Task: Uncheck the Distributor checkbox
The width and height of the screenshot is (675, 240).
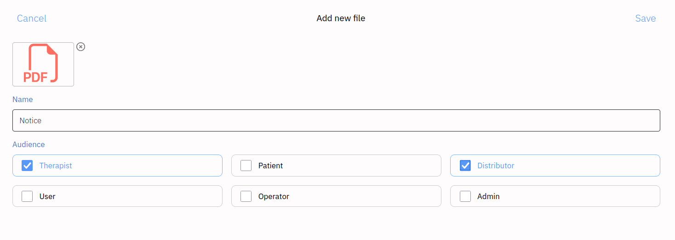Action: pos(465,166)
